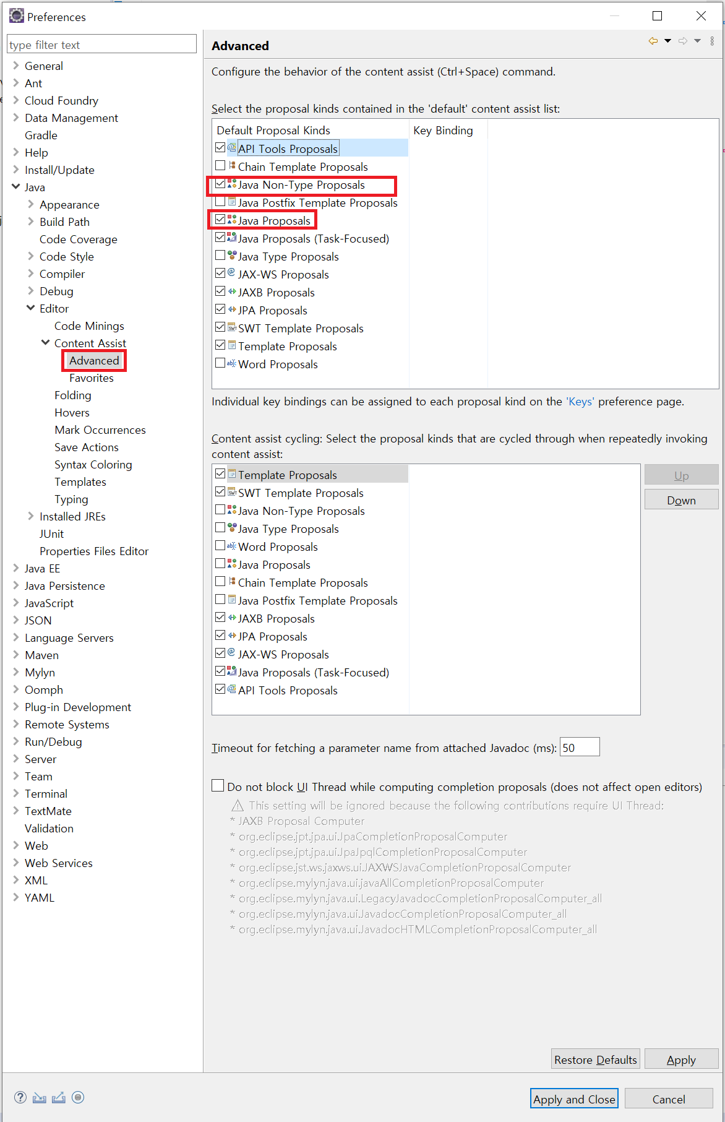725x1122 pixels.
Task: Click the export preferences icon
Action: point(59,1097)
